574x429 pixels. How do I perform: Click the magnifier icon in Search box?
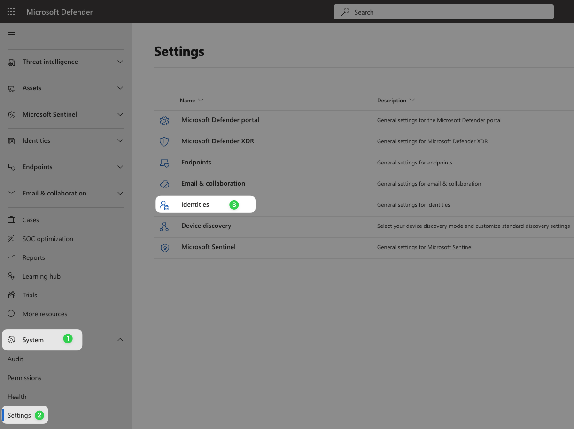(x=345, y=12)
